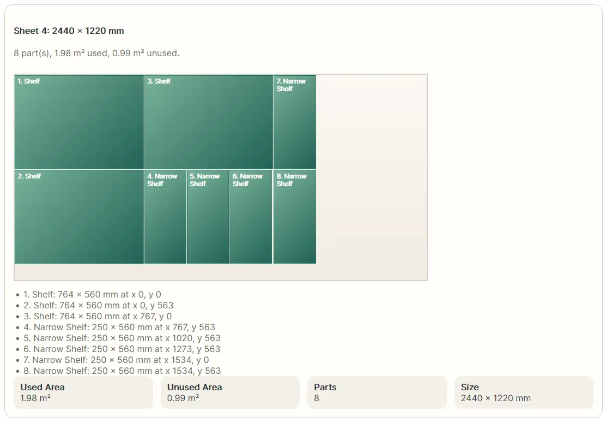This screenshot has height=423, width=606.
Task: Select '5. Narrow Shelf' in the diagram
Action: pos(208,217)
